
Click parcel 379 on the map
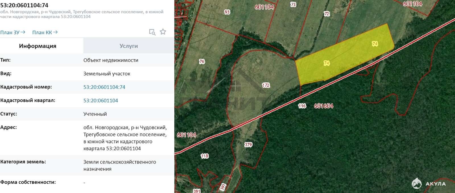click(x=248, y=144)
